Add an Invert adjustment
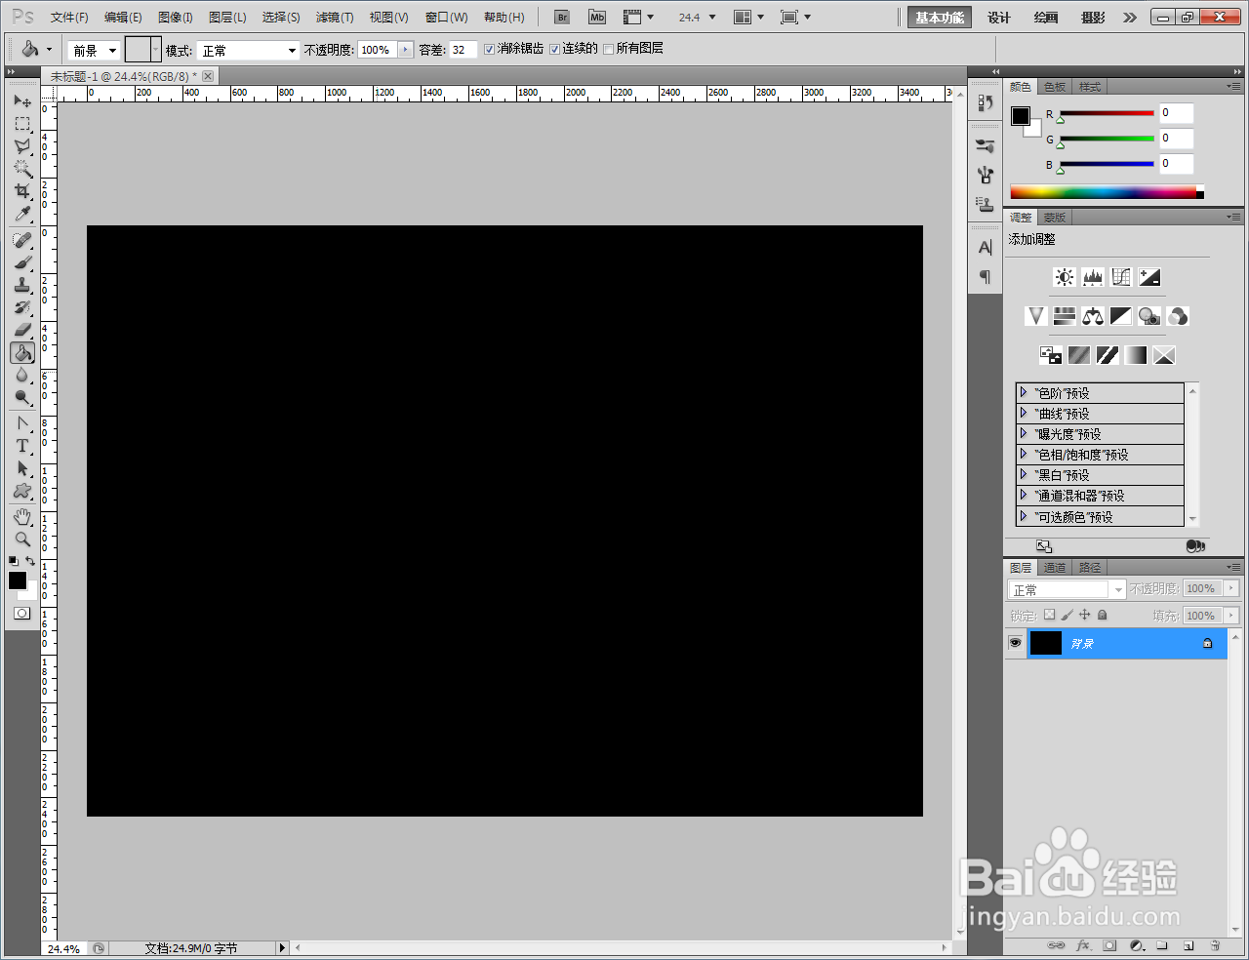The width and height of the screenshot is (1249, 960). pyautogui.click(x=1051, y=355)
